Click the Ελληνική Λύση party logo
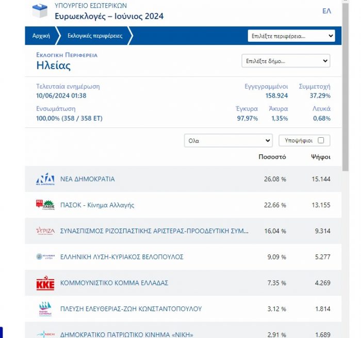 click(45, 256)
